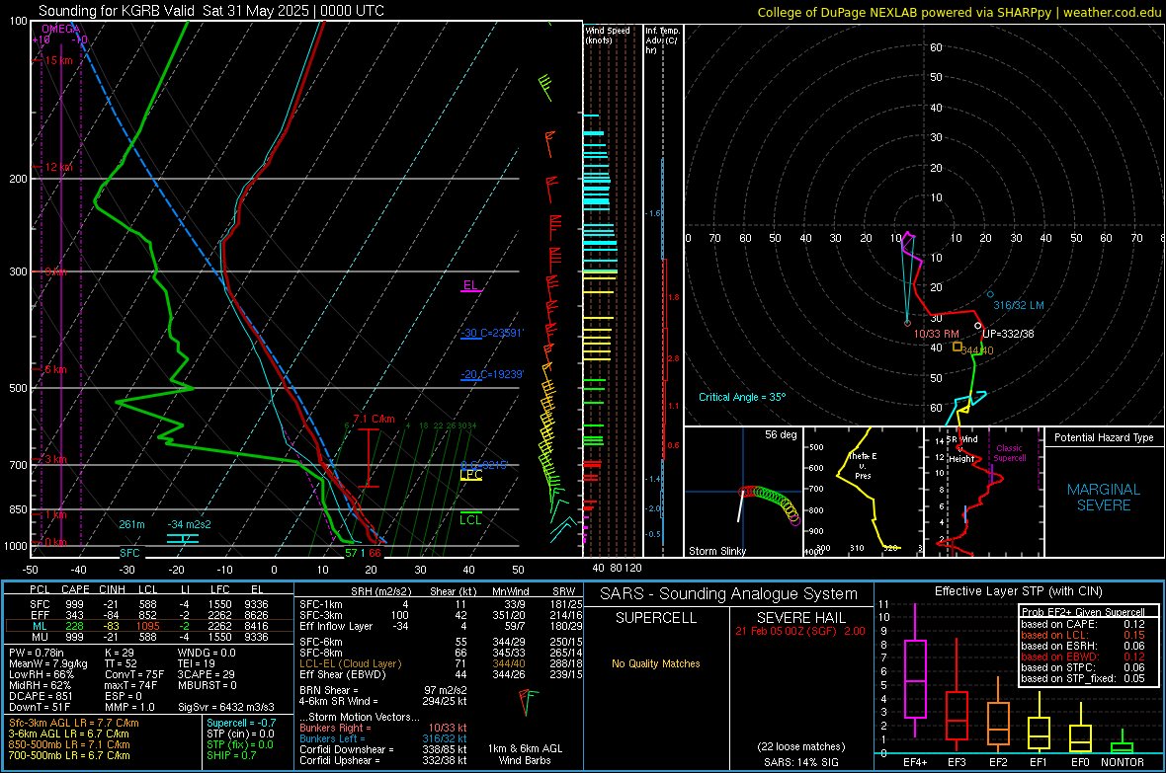Click the orange square mean wind marker
The image size is (1166, 773).
pos(958,347)
